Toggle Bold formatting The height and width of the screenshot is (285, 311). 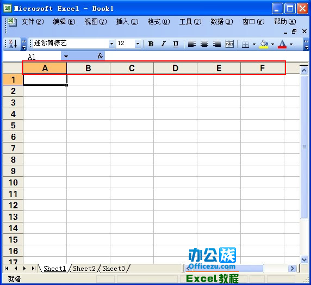[x=151, y=44]
